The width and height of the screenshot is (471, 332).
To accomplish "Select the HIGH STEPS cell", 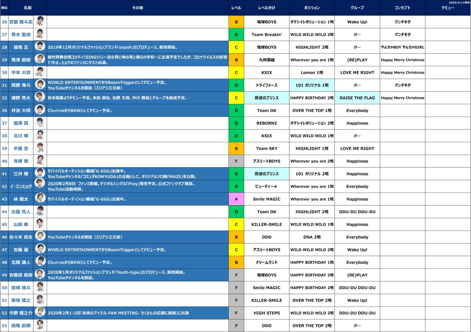I will tap(267, 313).
